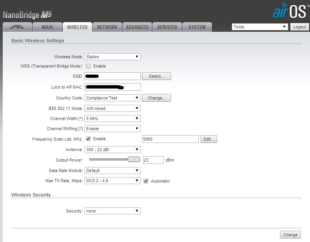Image resolution: width=310 pixels, height=242 pixels.
Task: Open the Wireless Mode dropdown
Action: coord(112,57)
